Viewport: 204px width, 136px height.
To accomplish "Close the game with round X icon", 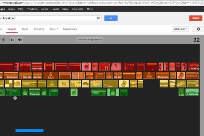I will tap(4, 40).
